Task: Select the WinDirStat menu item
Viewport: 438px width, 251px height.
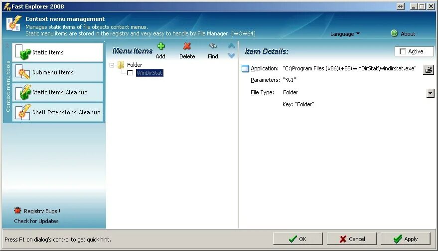Action: pyautogui.click(x=149, y=73)
